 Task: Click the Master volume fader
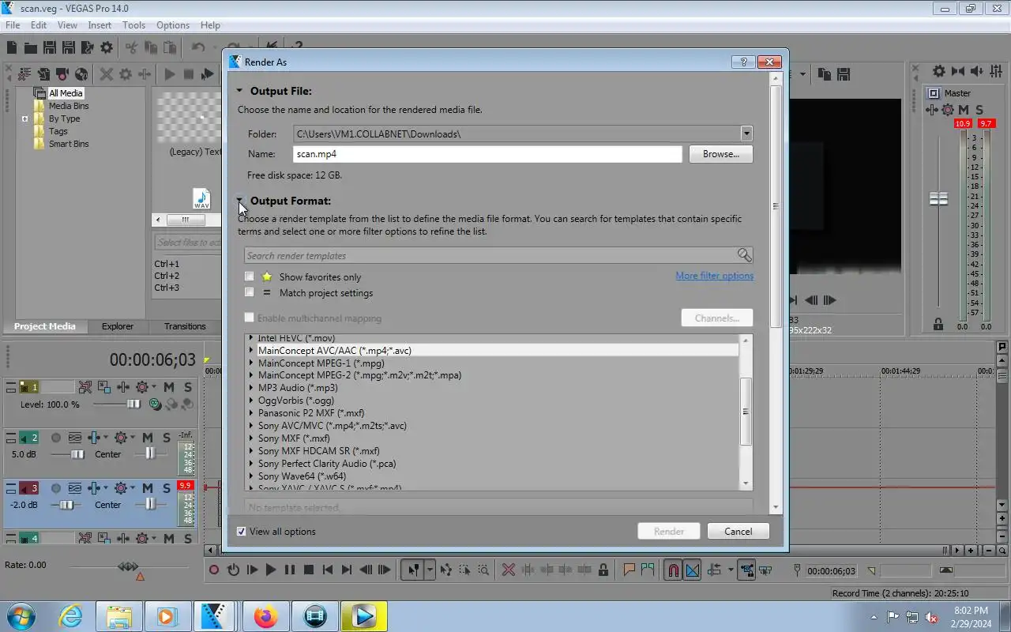pos(938,198)
